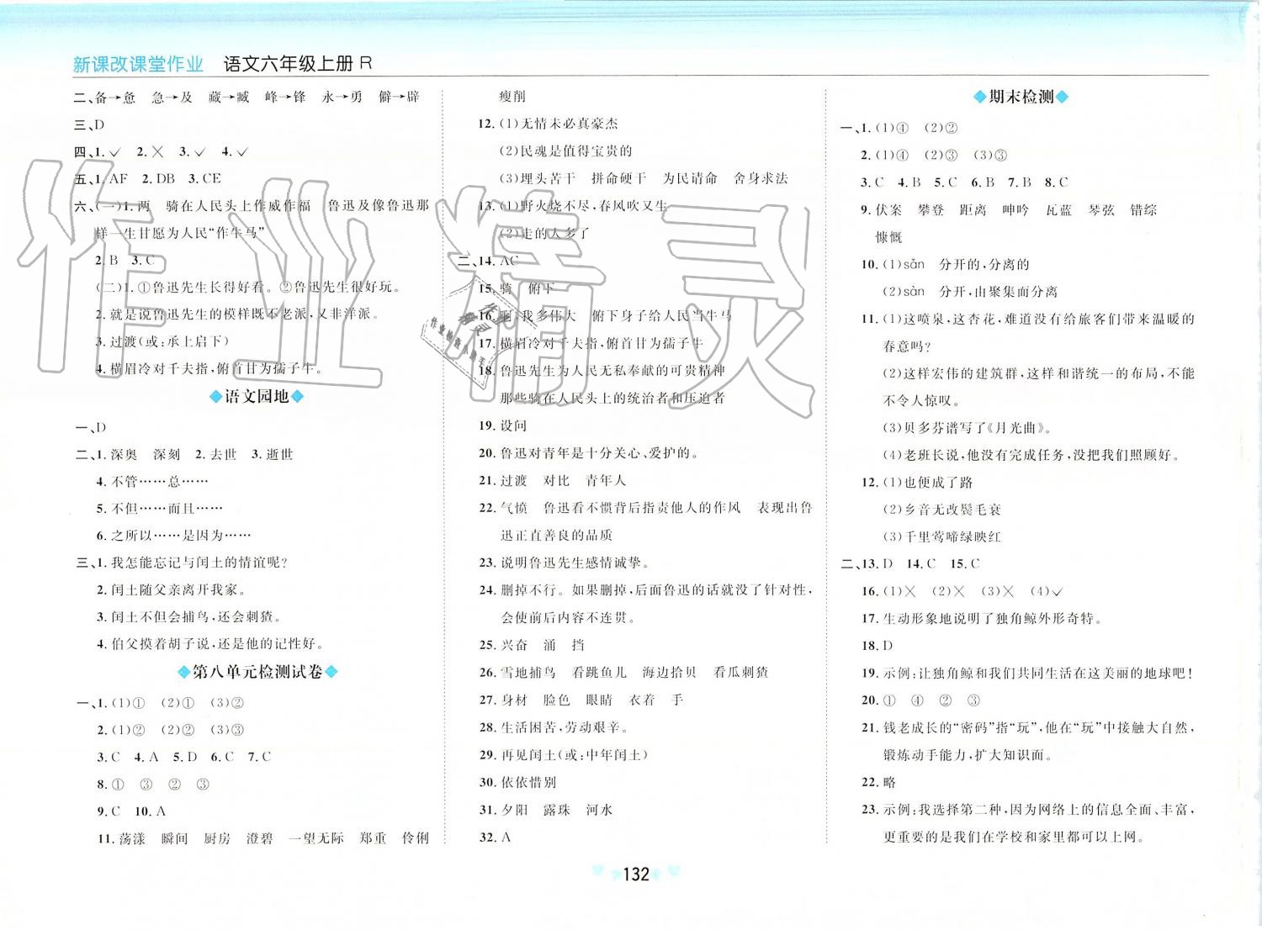1262x930 pixels.
Task: Click the line 埋头苦干 拼命硬干 为民请命 舍身求法
Action: (644, 178)
